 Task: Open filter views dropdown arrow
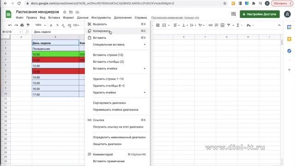click(x=233, y=25)
